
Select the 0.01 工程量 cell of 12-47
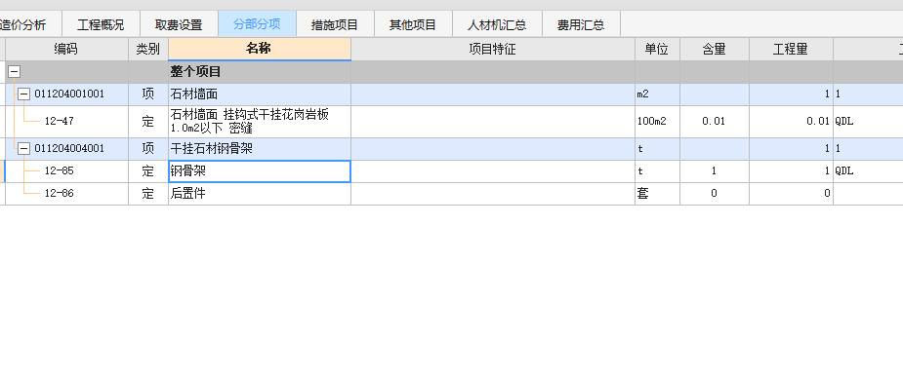pos(791,122)
